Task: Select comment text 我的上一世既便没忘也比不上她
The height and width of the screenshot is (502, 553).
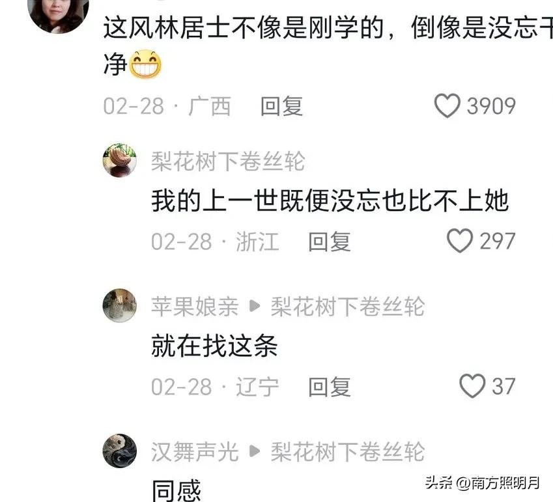Action: click(330, 201)
